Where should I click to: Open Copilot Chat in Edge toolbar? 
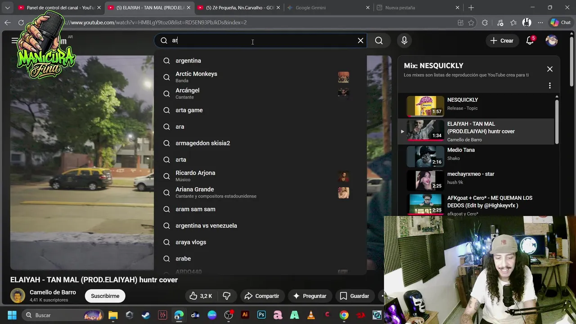pyautogui.click(x=561, y=22)
